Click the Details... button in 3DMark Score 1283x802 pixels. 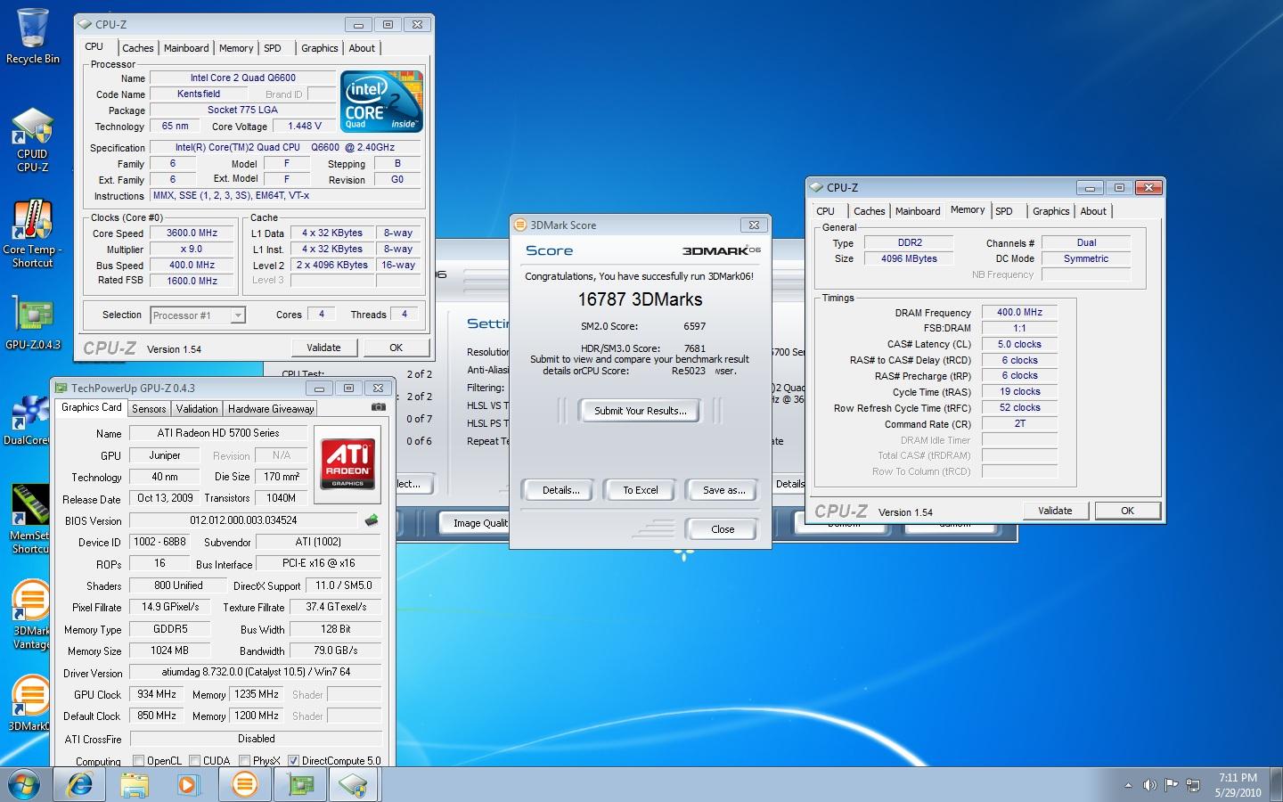(561, 490)
